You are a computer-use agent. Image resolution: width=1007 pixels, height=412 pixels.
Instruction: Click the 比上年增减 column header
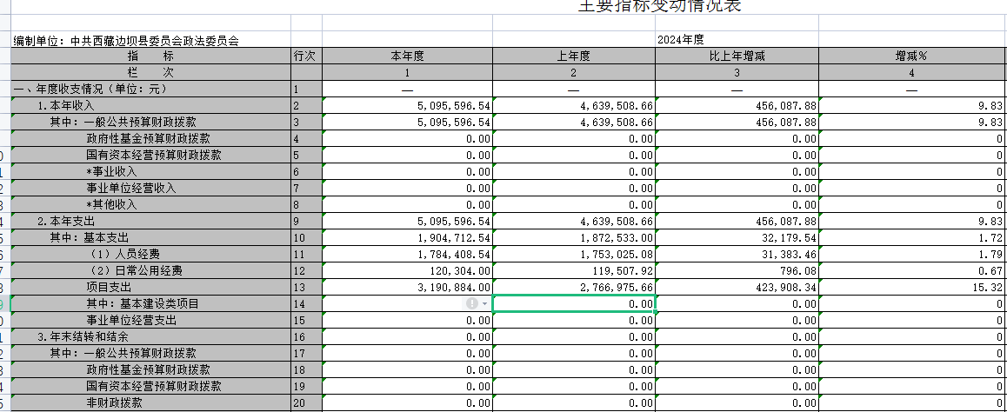(737, 56)
